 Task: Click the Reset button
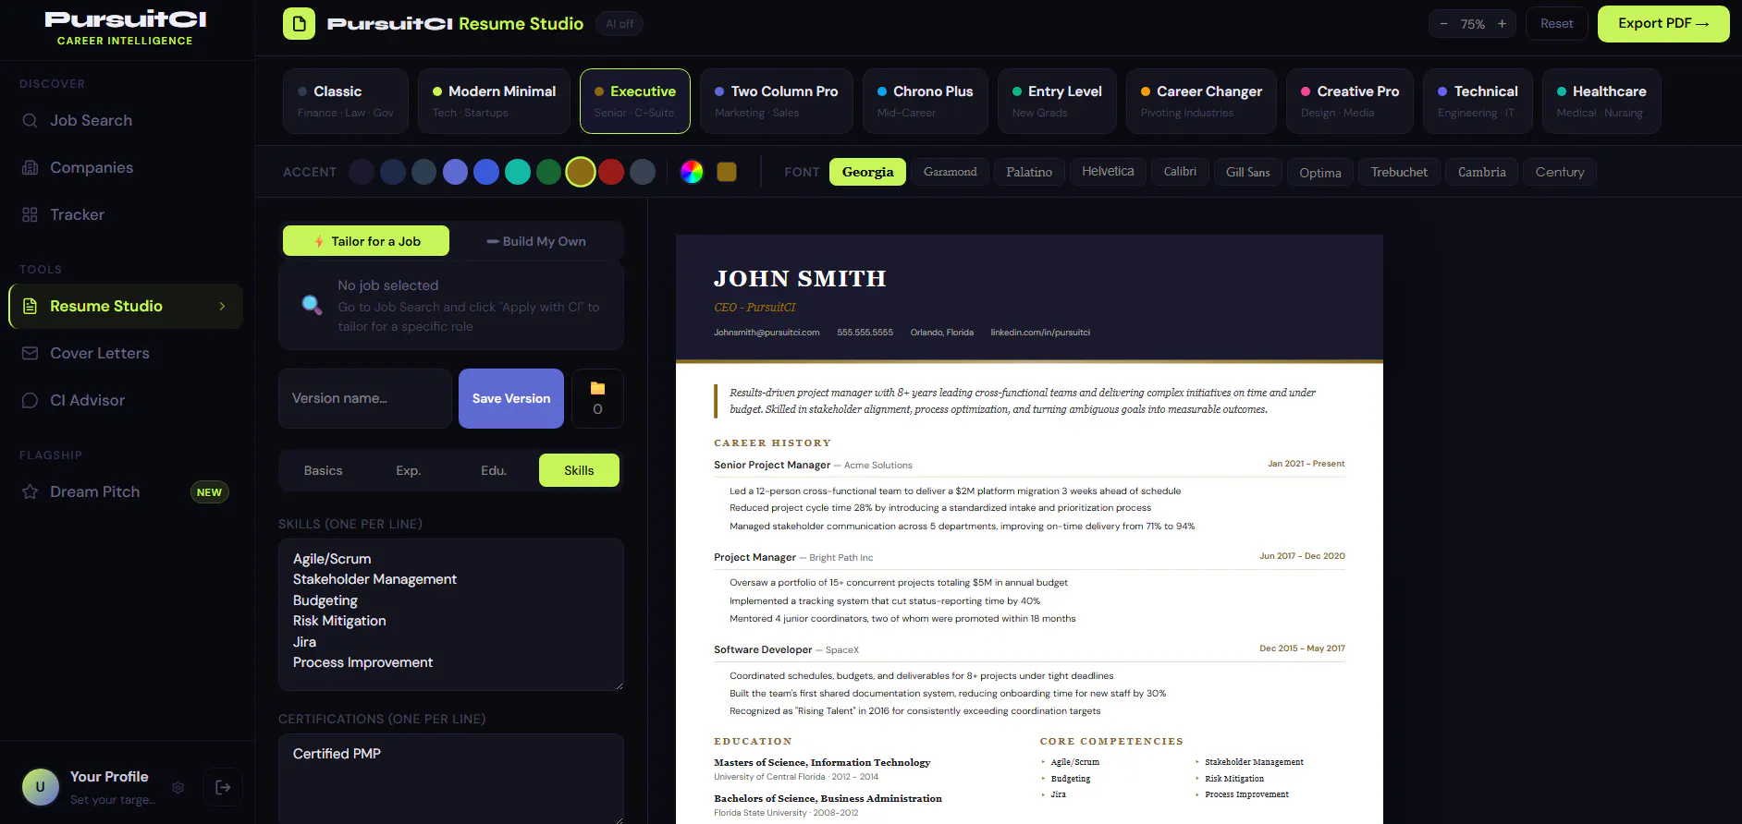coord(1556,24)
